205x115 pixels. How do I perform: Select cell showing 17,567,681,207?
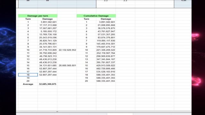pos(47,28)
